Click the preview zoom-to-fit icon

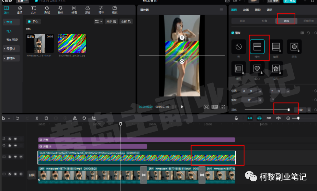tap(206, 107)
